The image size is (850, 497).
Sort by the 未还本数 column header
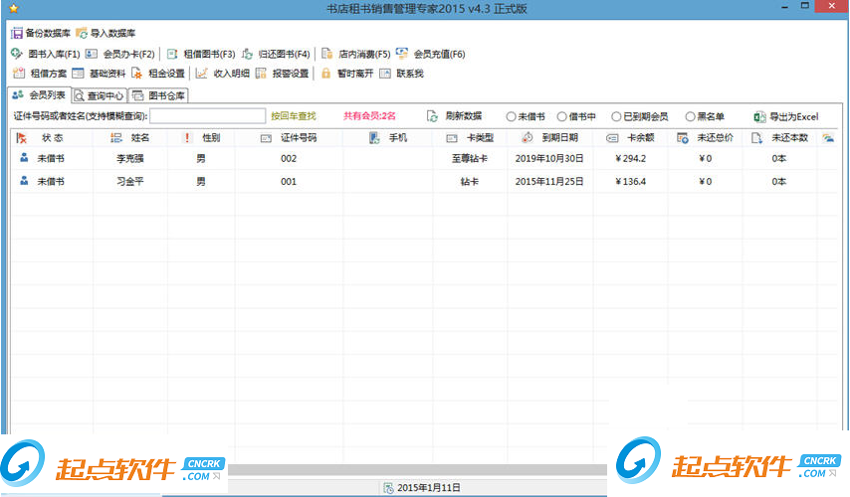[779, 138]
